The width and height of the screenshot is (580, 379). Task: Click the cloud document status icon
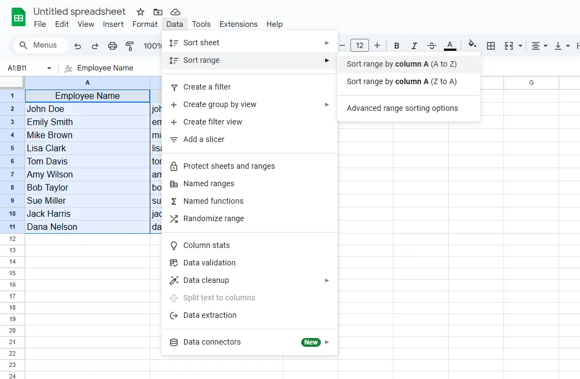(x=175, y=12)
